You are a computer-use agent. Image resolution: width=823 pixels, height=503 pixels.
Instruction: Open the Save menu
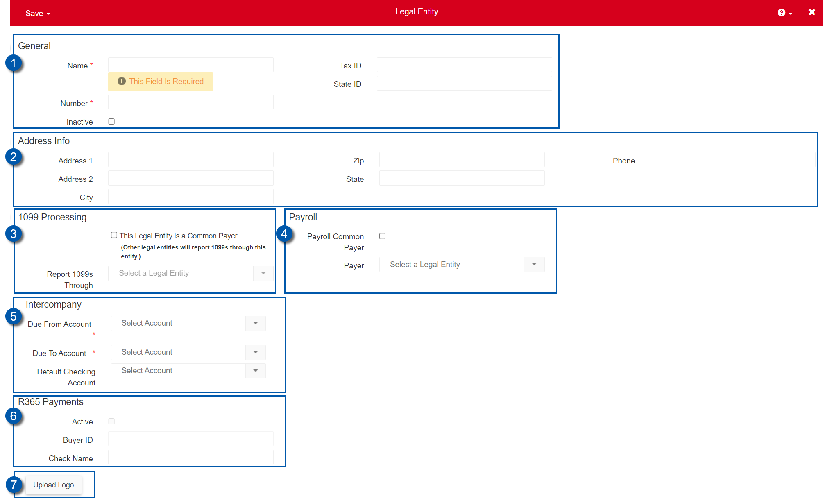pyautogui.click(x=37, y=13)
